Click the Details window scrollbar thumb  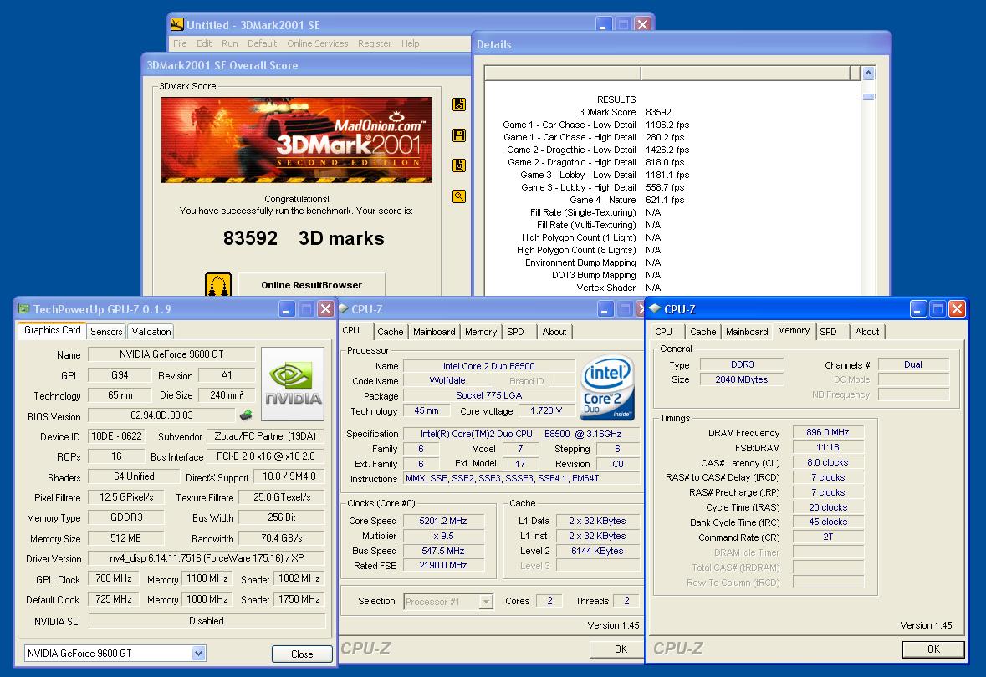coord(868,97)
